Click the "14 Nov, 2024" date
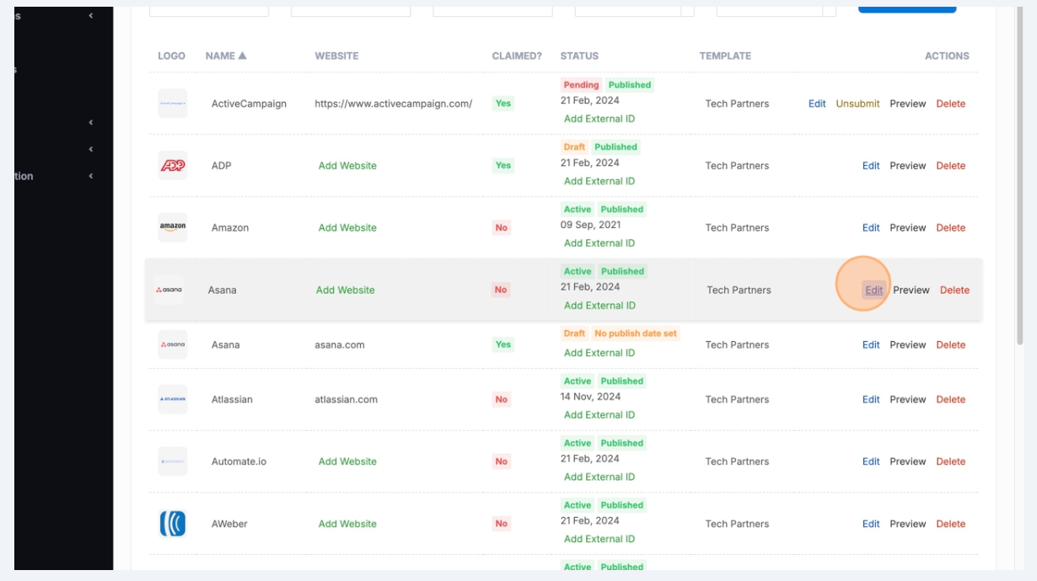This screenshot has height=581, width=1037. coord(590,397)
